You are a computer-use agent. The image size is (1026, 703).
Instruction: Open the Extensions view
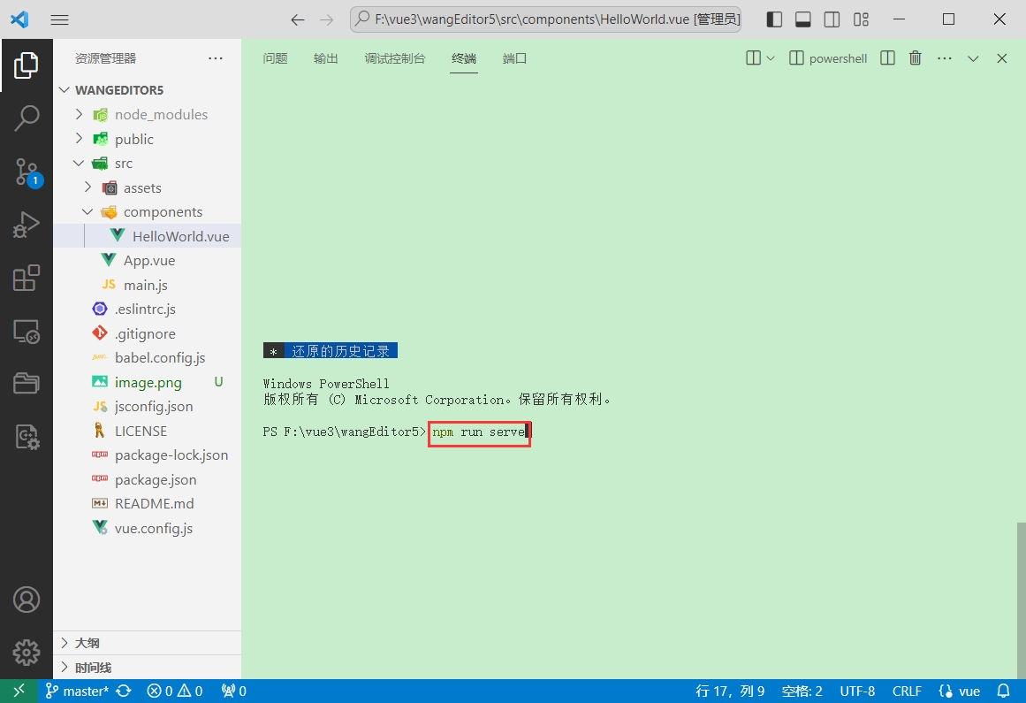click(x=27, y=279)
